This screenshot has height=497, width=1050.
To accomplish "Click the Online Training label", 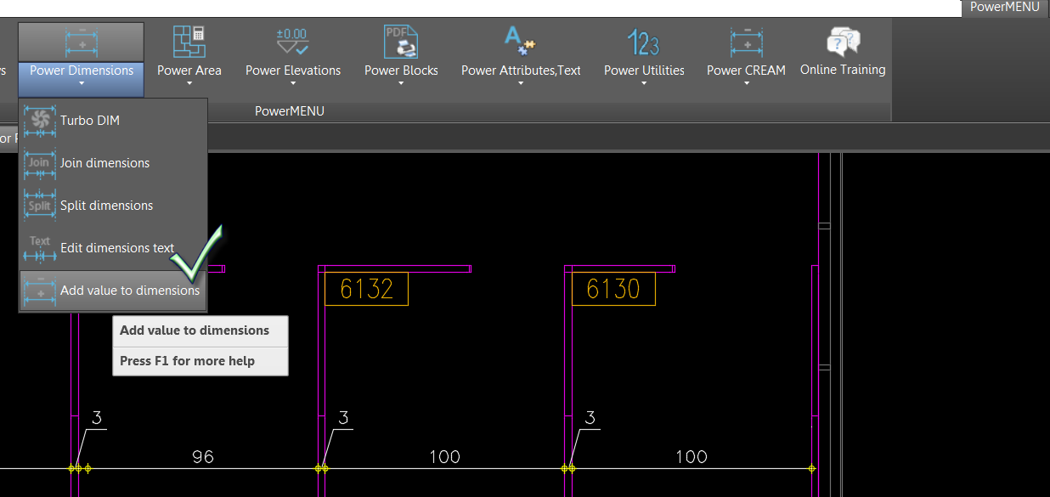I will 843,70.
